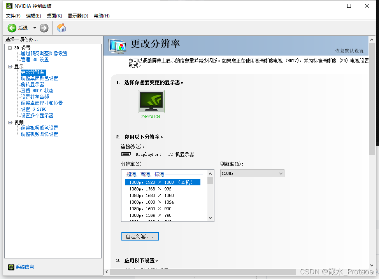Open 管理 3D 设置 task
This screenshot has width=379, height=279.
pyautogui.click(x=35, y=59)
